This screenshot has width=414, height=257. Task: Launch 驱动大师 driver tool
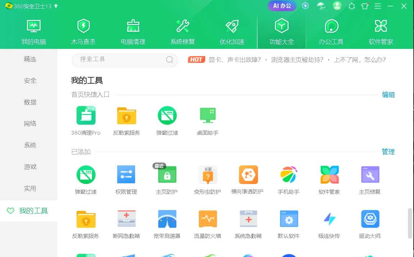[370, 224]
